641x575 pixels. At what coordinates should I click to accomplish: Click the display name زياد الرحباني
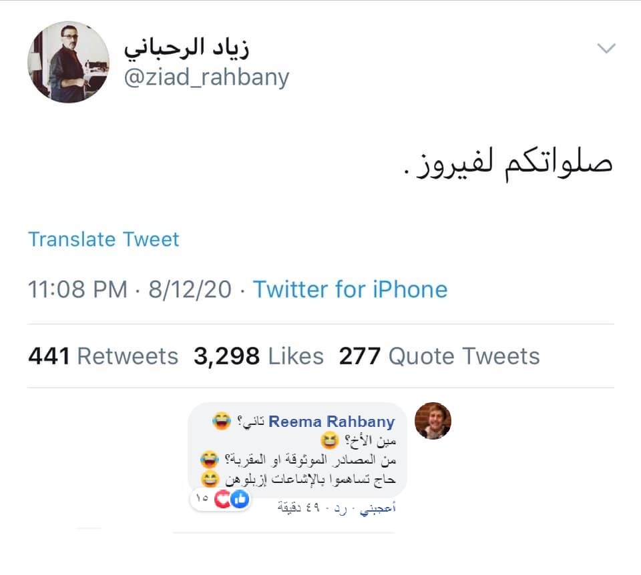[x=191, y=48]
